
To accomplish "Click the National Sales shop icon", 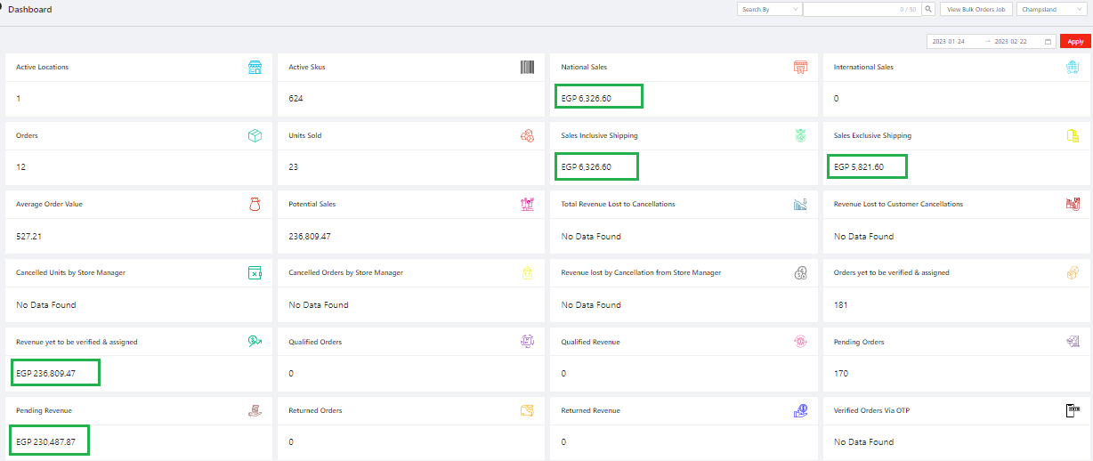I will (800, 68).
